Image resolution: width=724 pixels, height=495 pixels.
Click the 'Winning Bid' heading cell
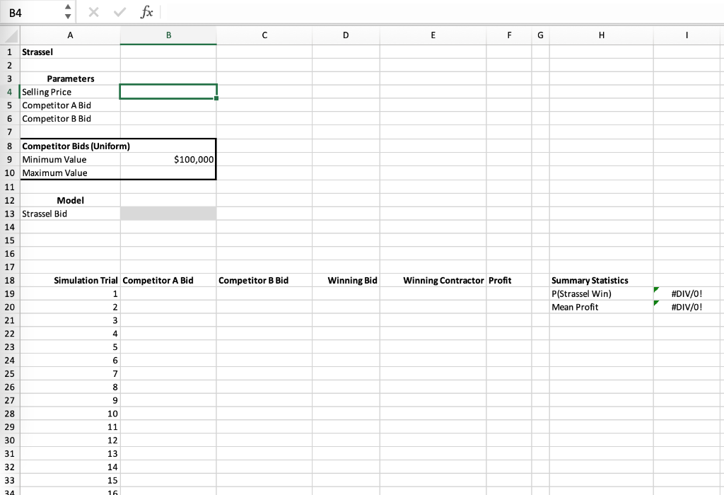346,280
